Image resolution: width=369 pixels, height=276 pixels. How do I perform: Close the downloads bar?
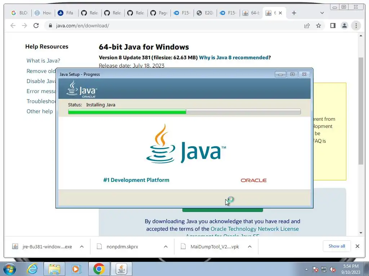point(357,246)
